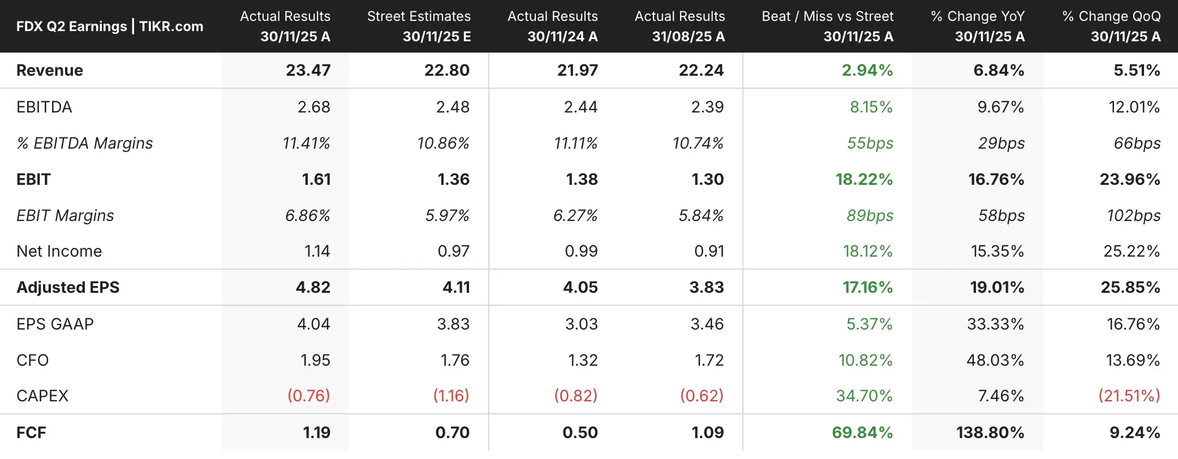Click the 2.94% Revenue beat value

867,70
